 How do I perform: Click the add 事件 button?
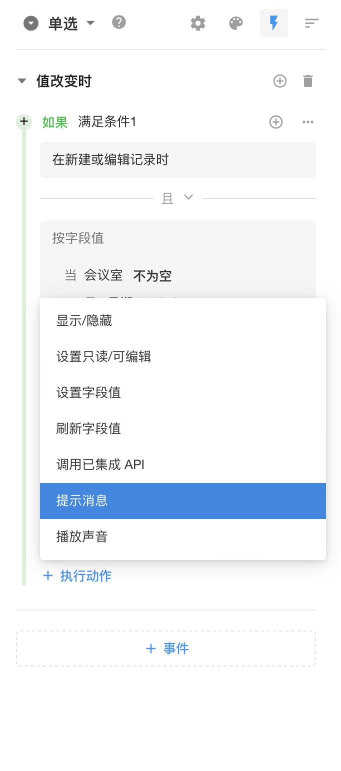166,648
